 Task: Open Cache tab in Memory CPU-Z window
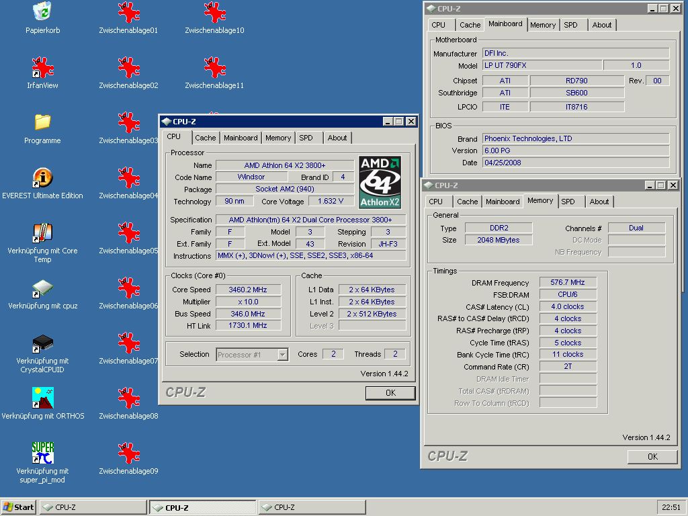[468, 202]
